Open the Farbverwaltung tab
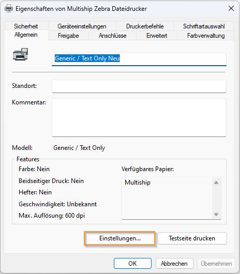 pyautogui.click(x=206, y=36)
